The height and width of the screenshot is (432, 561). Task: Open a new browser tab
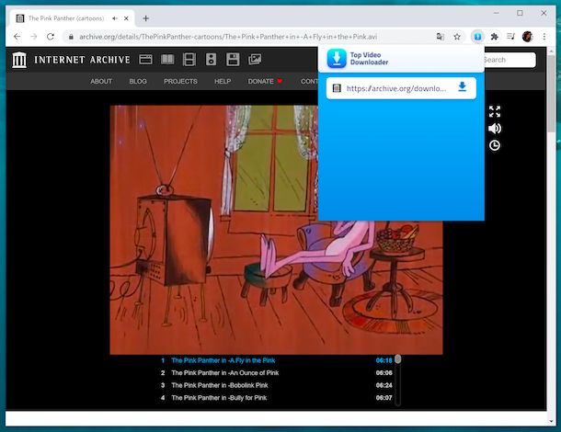(x=145, y=18)
